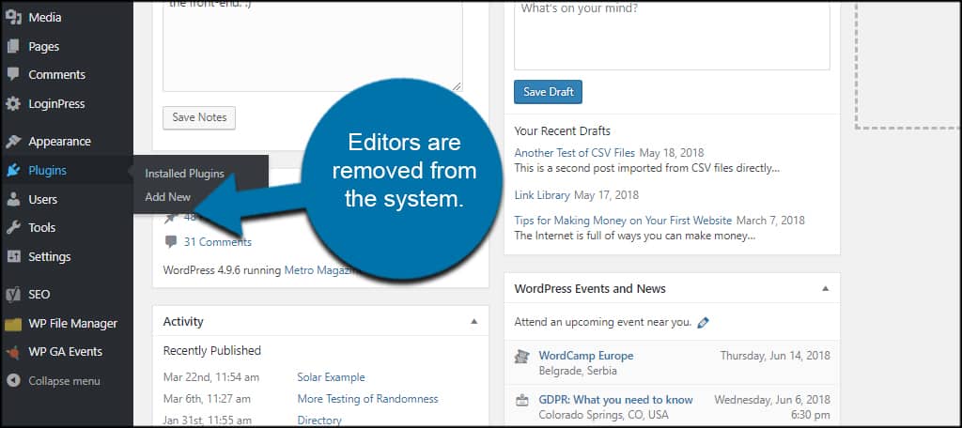Collapse the Activity widget
962x428 pixels.
tap(473, 321)
